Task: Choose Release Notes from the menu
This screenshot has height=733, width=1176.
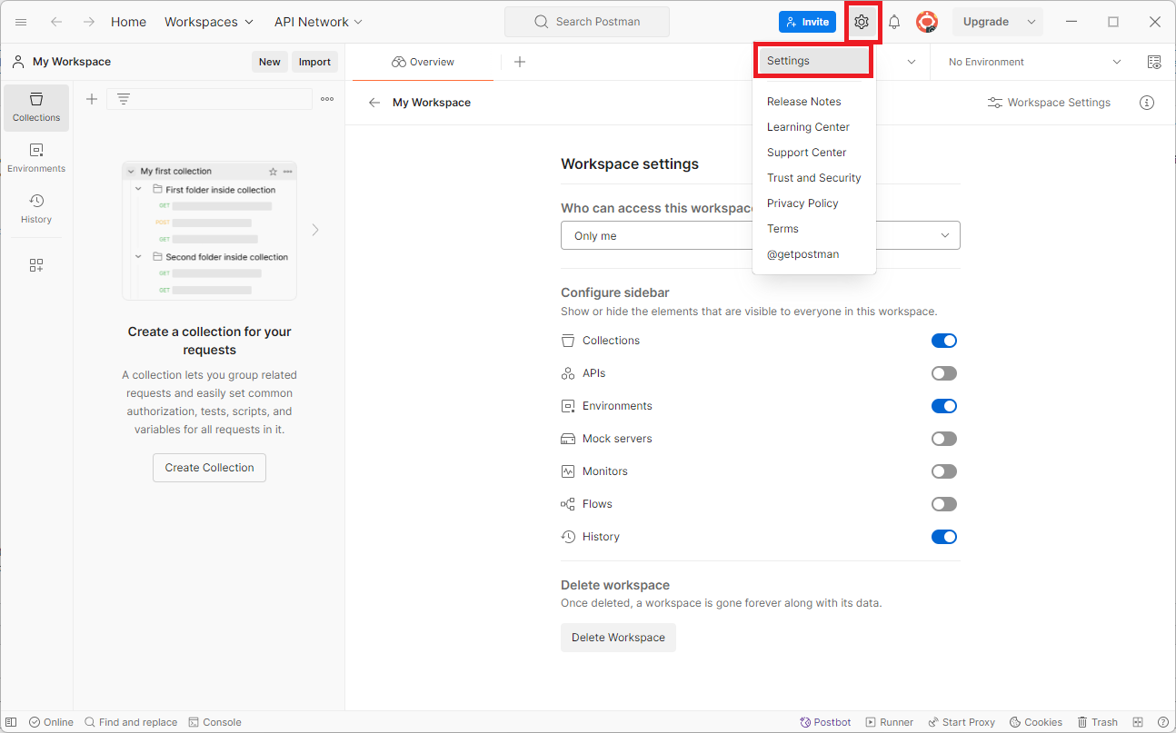Action: click(x=803, y=102)
